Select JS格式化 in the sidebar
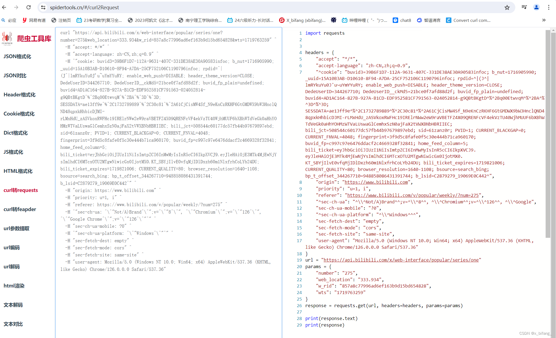The image size is (556, 338). 13,152
